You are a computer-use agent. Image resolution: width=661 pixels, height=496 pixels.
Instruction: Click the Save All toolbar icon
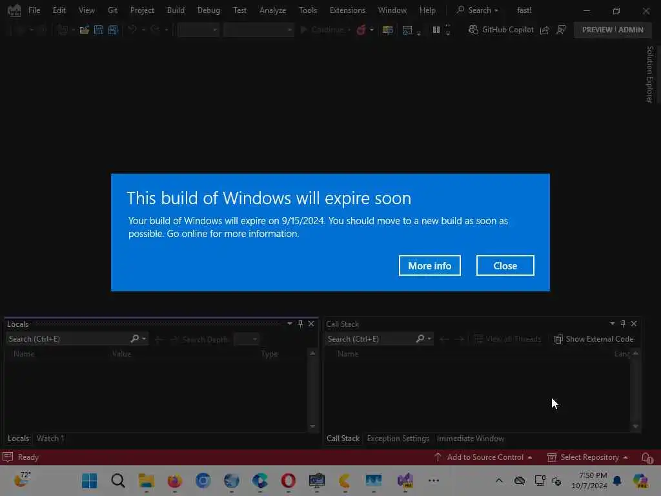(113, 30)
